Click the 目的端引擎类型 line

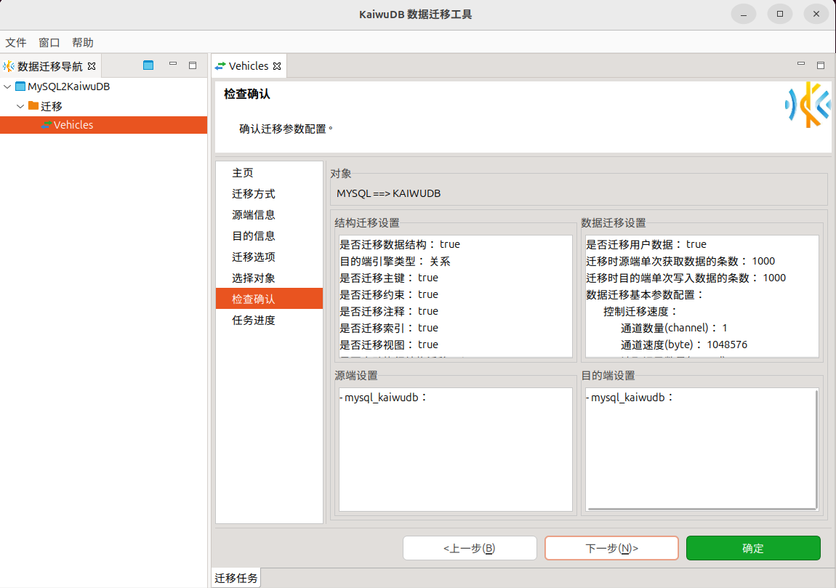coord(395,261)
